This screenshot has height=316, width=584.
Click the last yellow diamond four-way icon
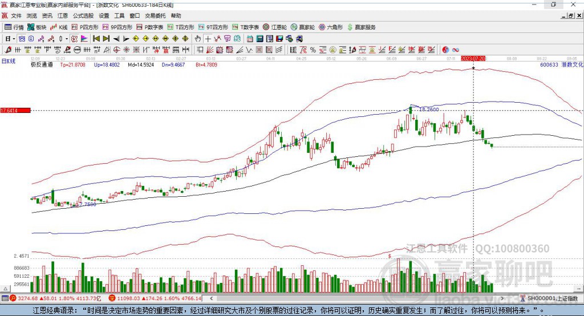pyautogui.click(x=185, y=39)
